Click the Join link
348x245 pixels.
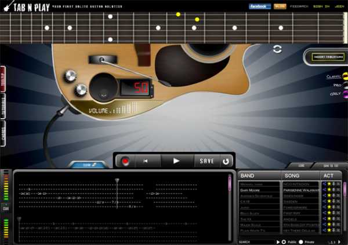click(339, 6)
